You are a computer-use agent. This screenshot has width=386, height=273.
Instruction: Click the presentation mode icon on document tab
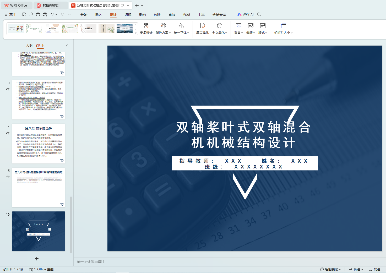[122, 5]
